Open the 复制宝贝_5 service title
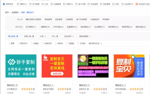 (48, 85)
